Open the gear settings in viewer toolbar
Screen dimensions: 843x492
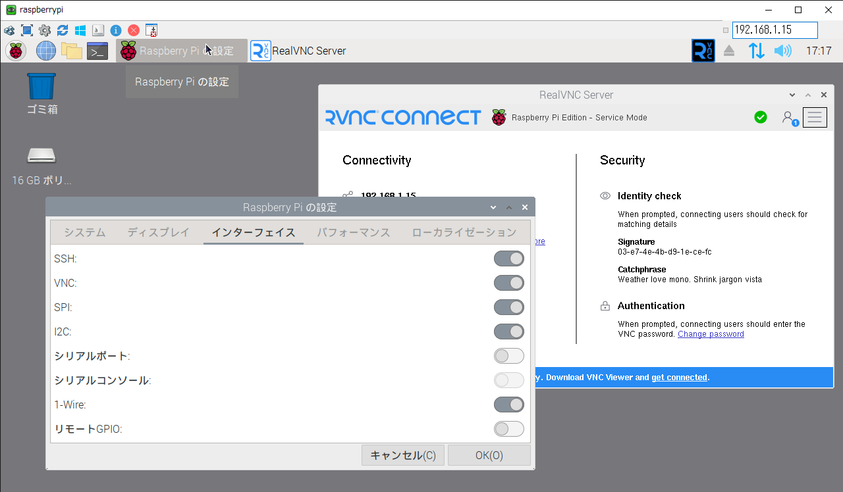[x=45, y=30]
